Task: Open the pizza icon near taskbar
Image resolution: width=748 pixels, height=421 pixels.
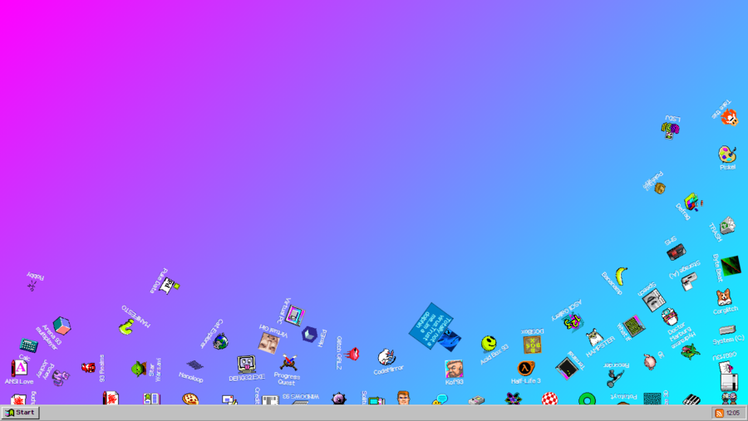Action: (x=190, y=399)
